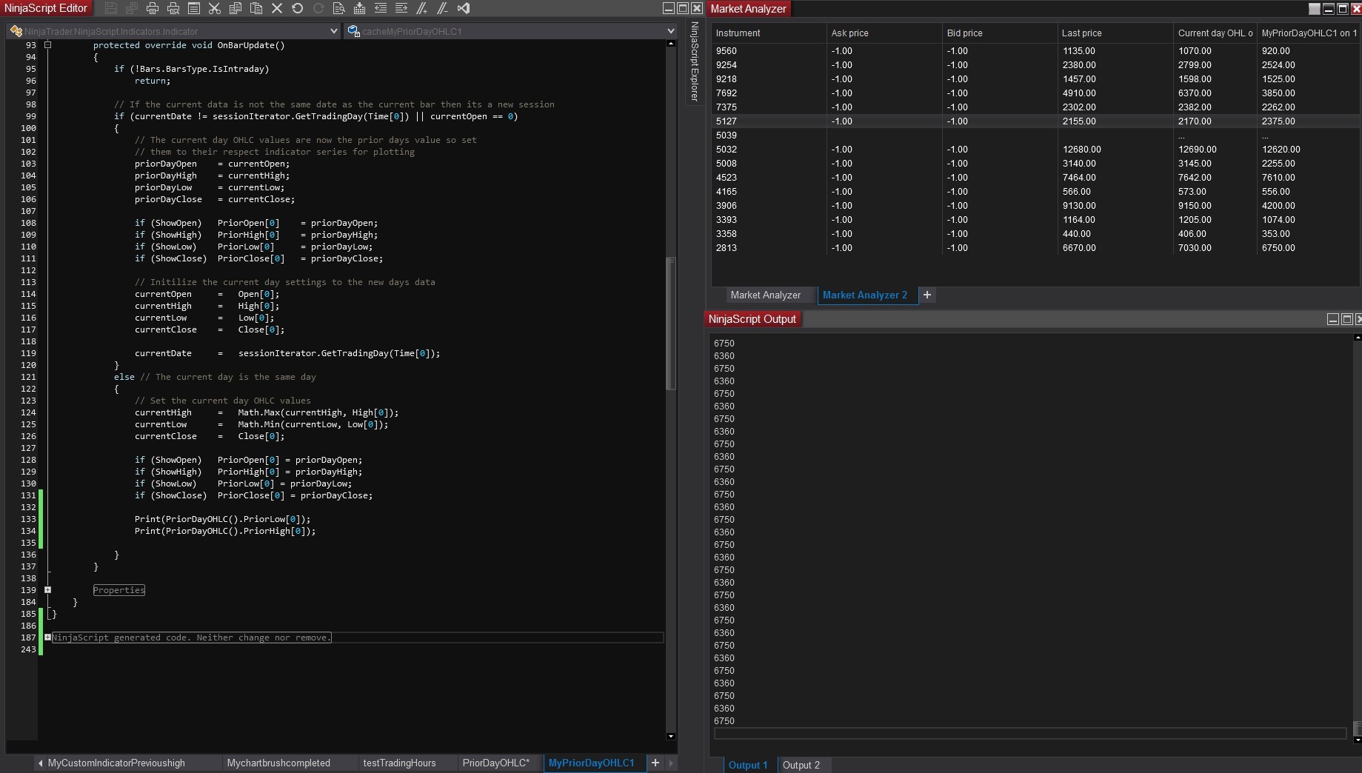
Task: Click the Print Preview icon
Action: 173,8
